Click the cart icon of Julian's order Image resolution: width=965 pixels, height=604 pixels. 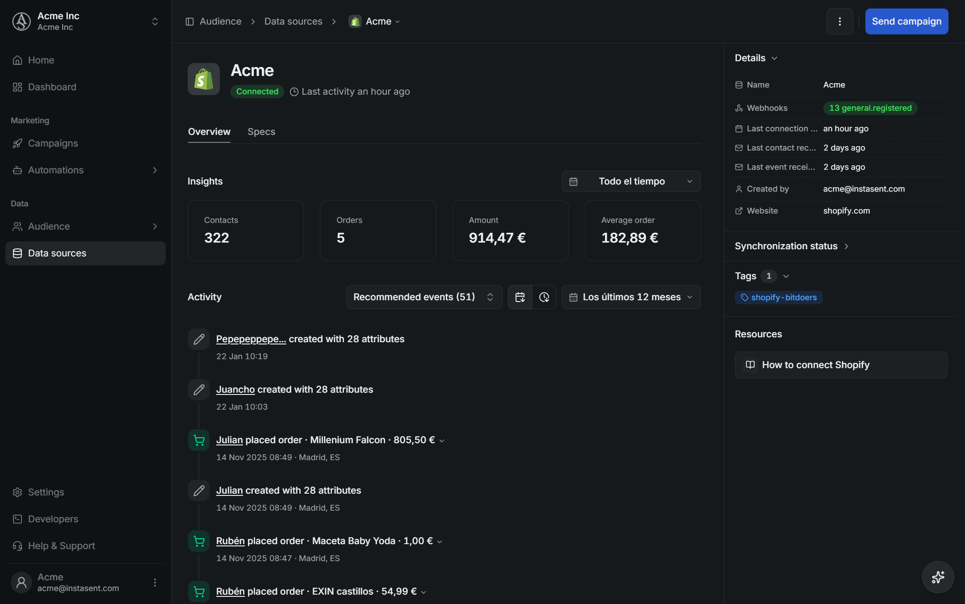point(199,440)
